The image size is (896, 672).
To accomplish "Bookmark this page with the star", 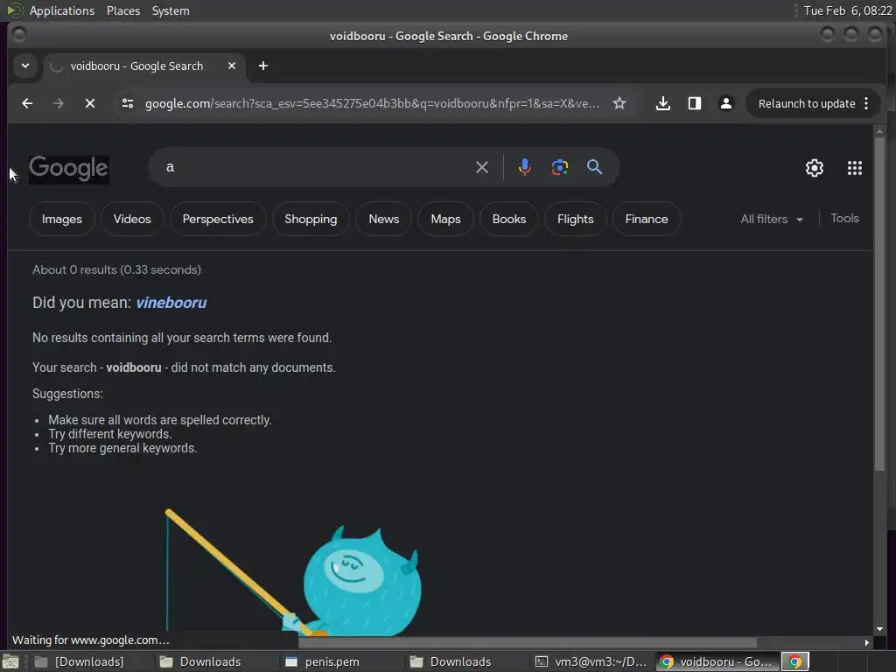I will [619, 103].
